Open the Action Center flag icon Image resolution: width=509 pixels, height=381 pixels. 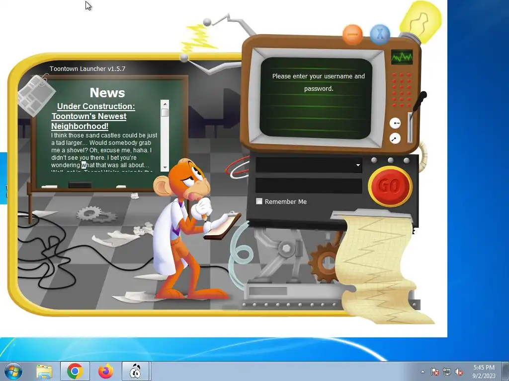[435, 372]
